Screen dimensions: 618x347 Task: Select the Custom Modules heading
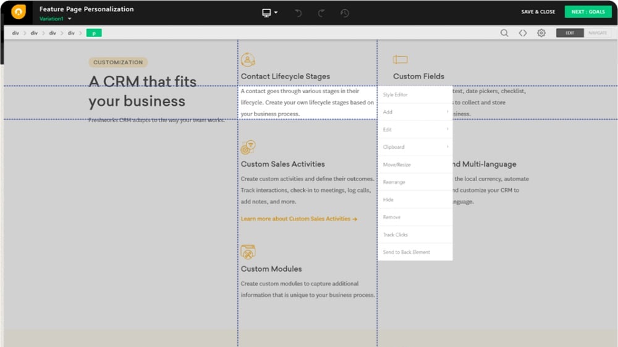pyautogui.click(x=271, y=269)
